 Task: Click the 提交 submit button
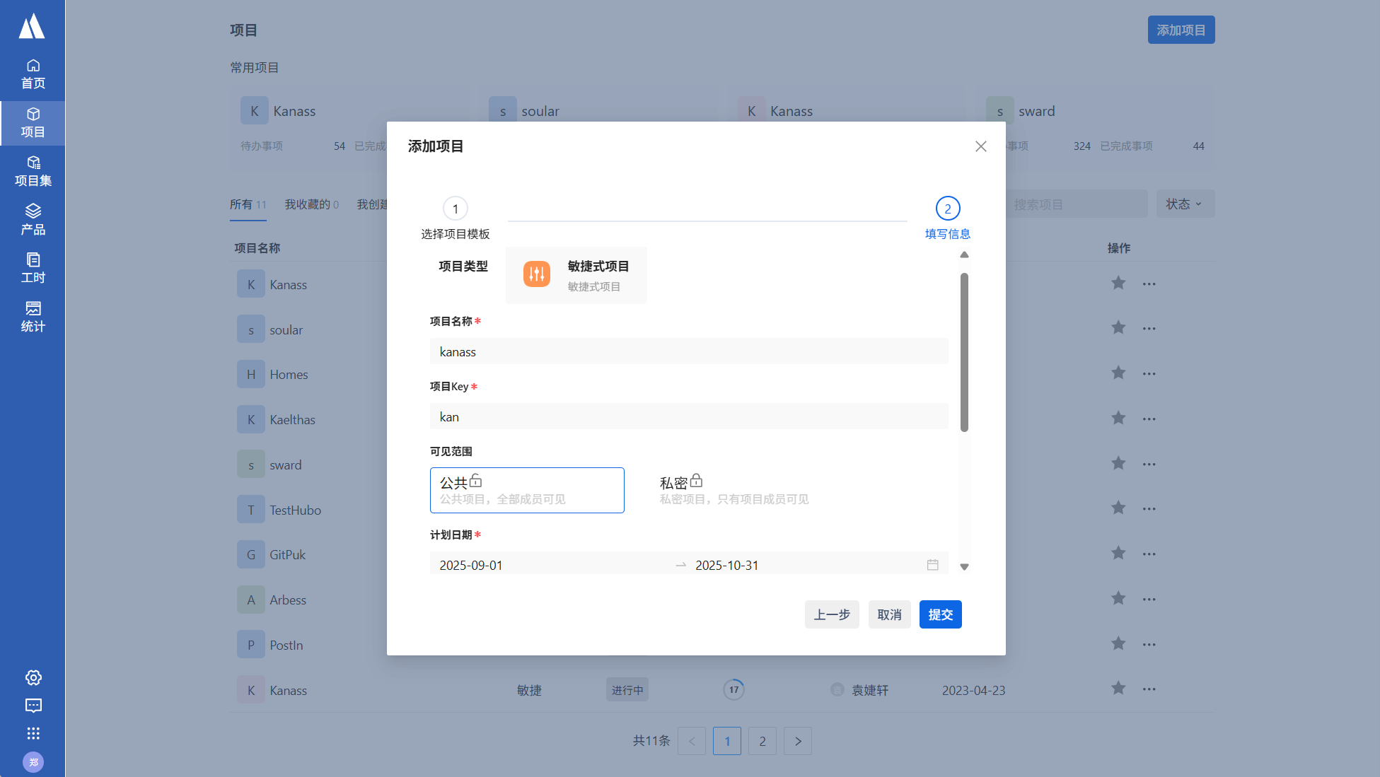pyautogui.click(x=940, y=614)
